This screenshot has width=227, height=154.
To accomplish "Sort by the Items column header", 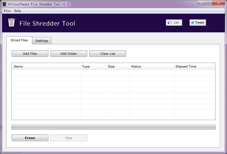I will (46, 66).
